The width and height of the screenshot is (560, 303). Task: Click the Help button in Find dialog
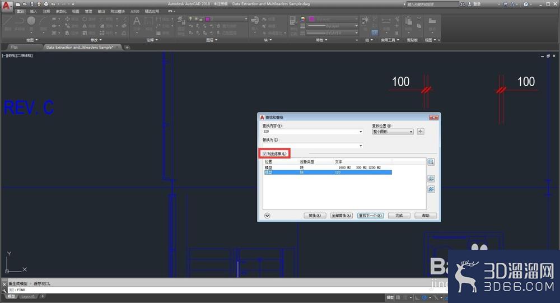tap(426, 216)
